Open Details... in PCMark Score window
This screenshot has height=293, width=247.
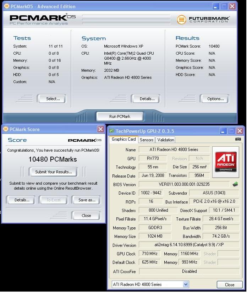21,200
